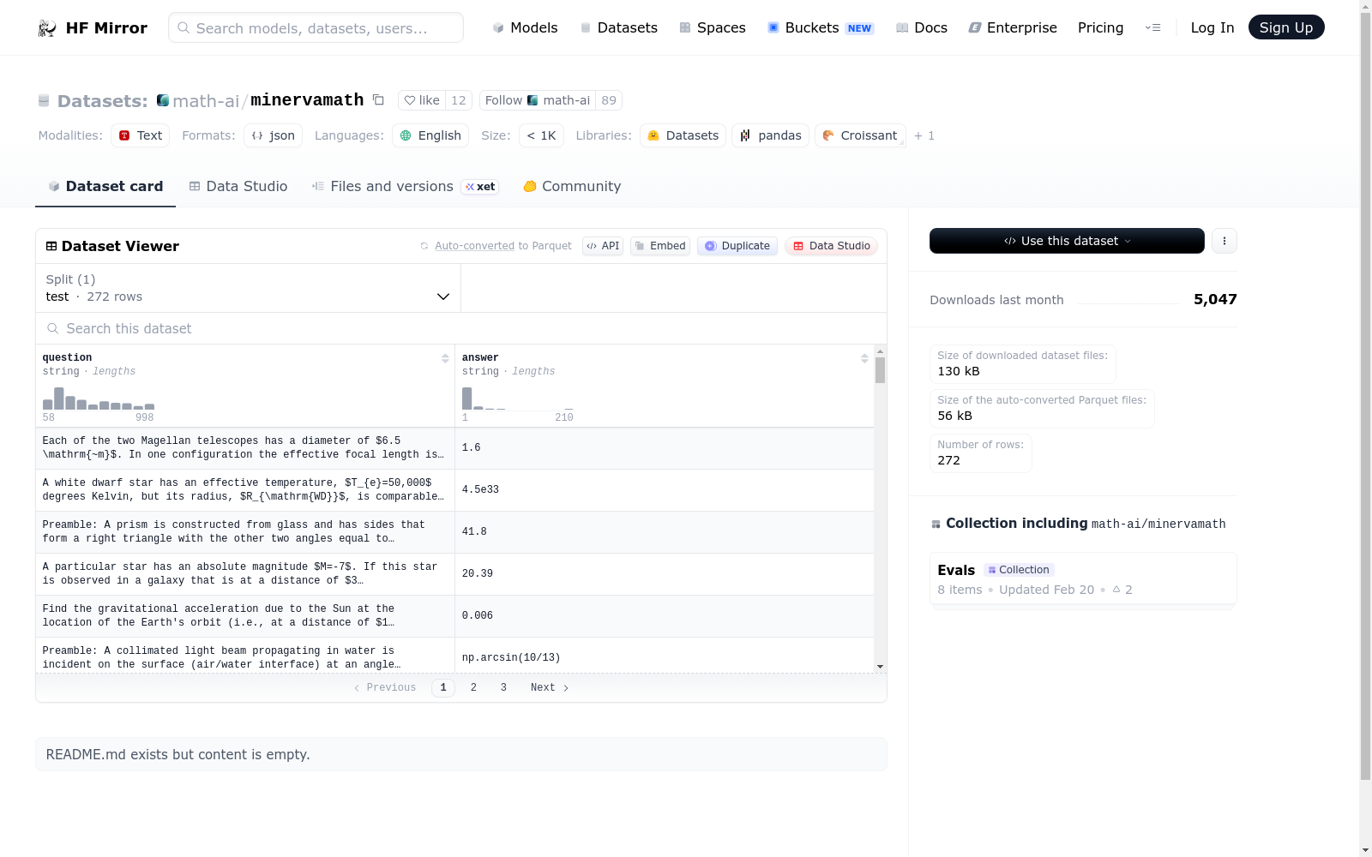Click the dataset table vertical scrollbar thumb
The height and width of the screenshot is (857, 1372).
click(880, 370)
